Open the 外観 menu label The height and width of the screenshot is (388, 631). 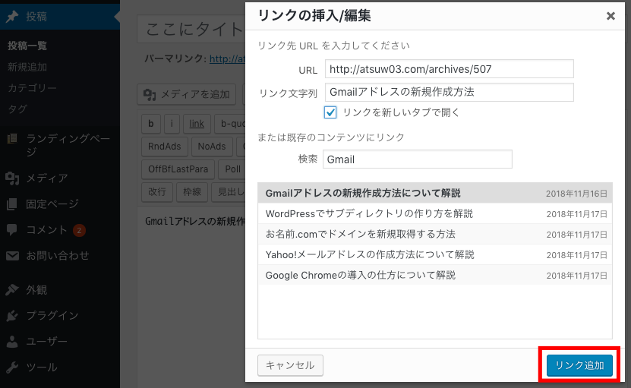point(36,289)
